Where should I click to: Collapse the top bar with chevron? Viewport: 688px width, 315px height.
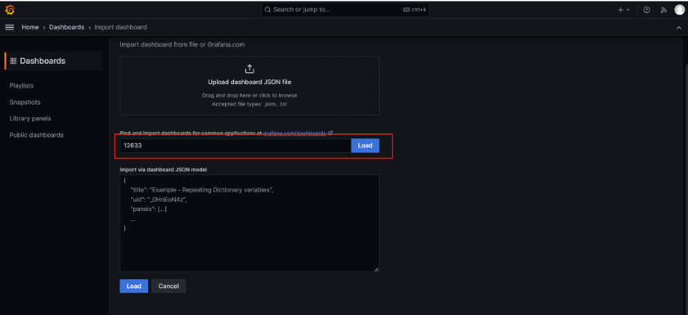tap(679, 27)
